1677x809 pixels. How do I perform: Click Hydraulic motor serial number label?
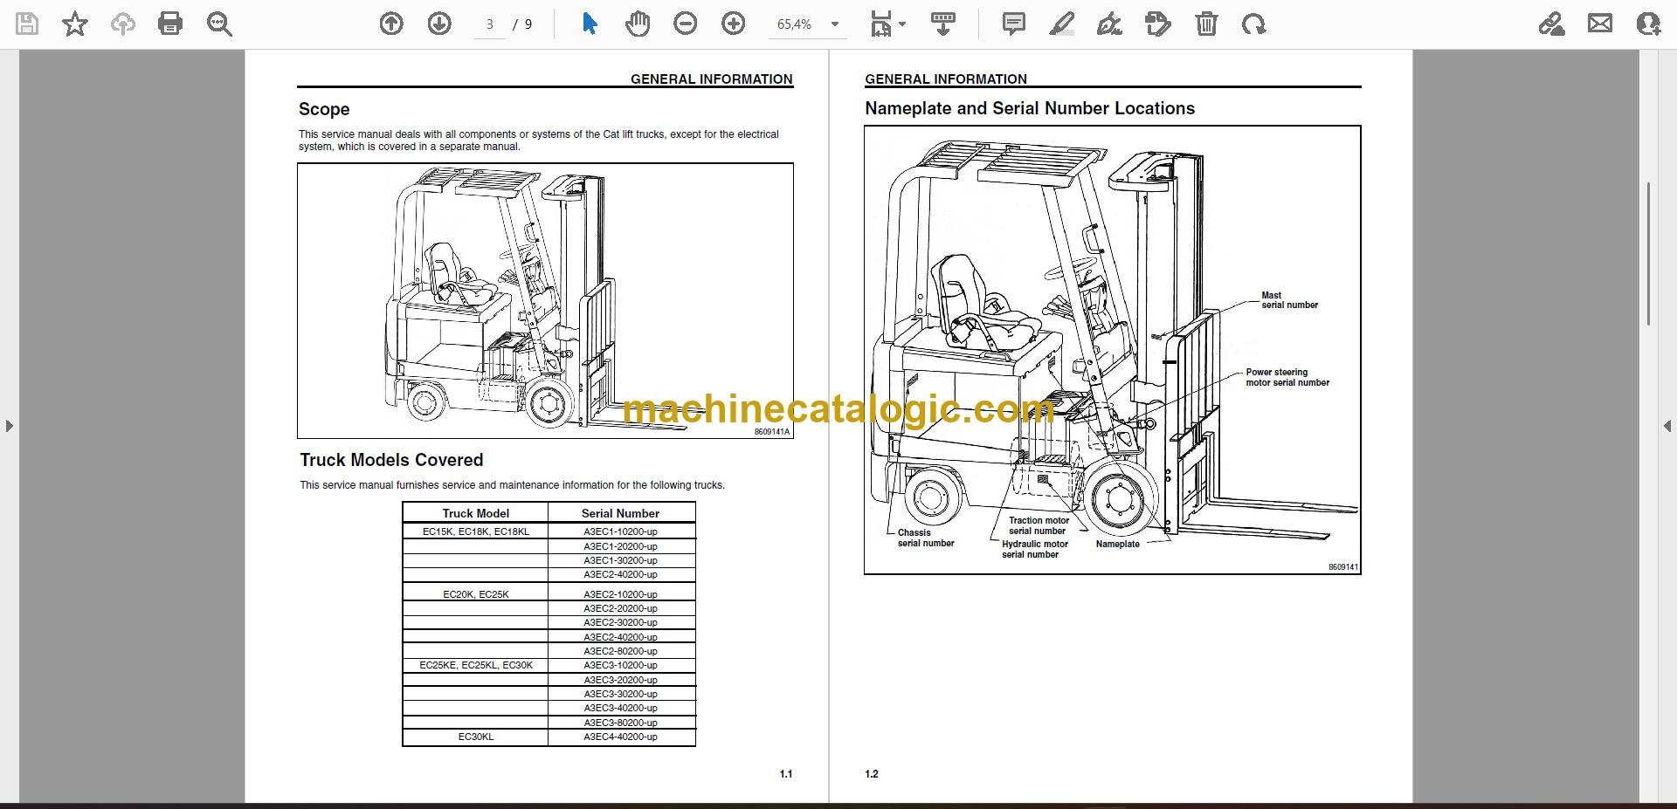coord(1034,549)
